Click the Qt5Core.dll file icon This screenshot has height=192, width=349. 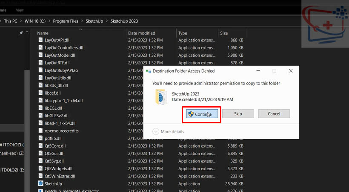[x=40, y=146]
